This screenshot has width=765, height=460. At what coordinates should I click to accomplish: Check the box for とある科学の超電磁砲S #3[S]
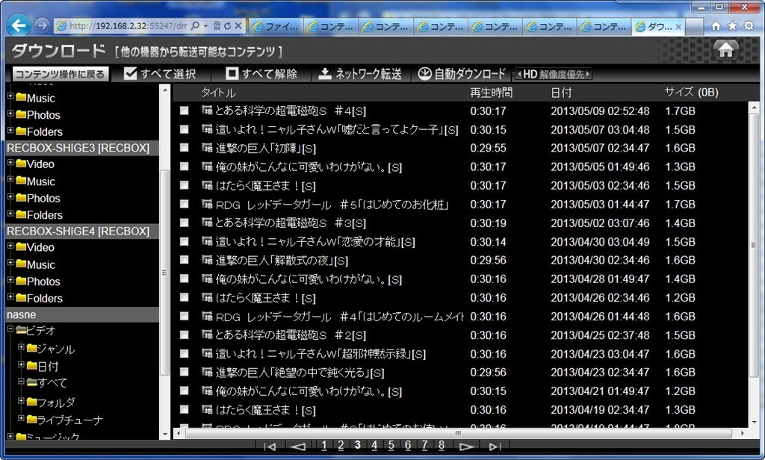click(184, 223)
